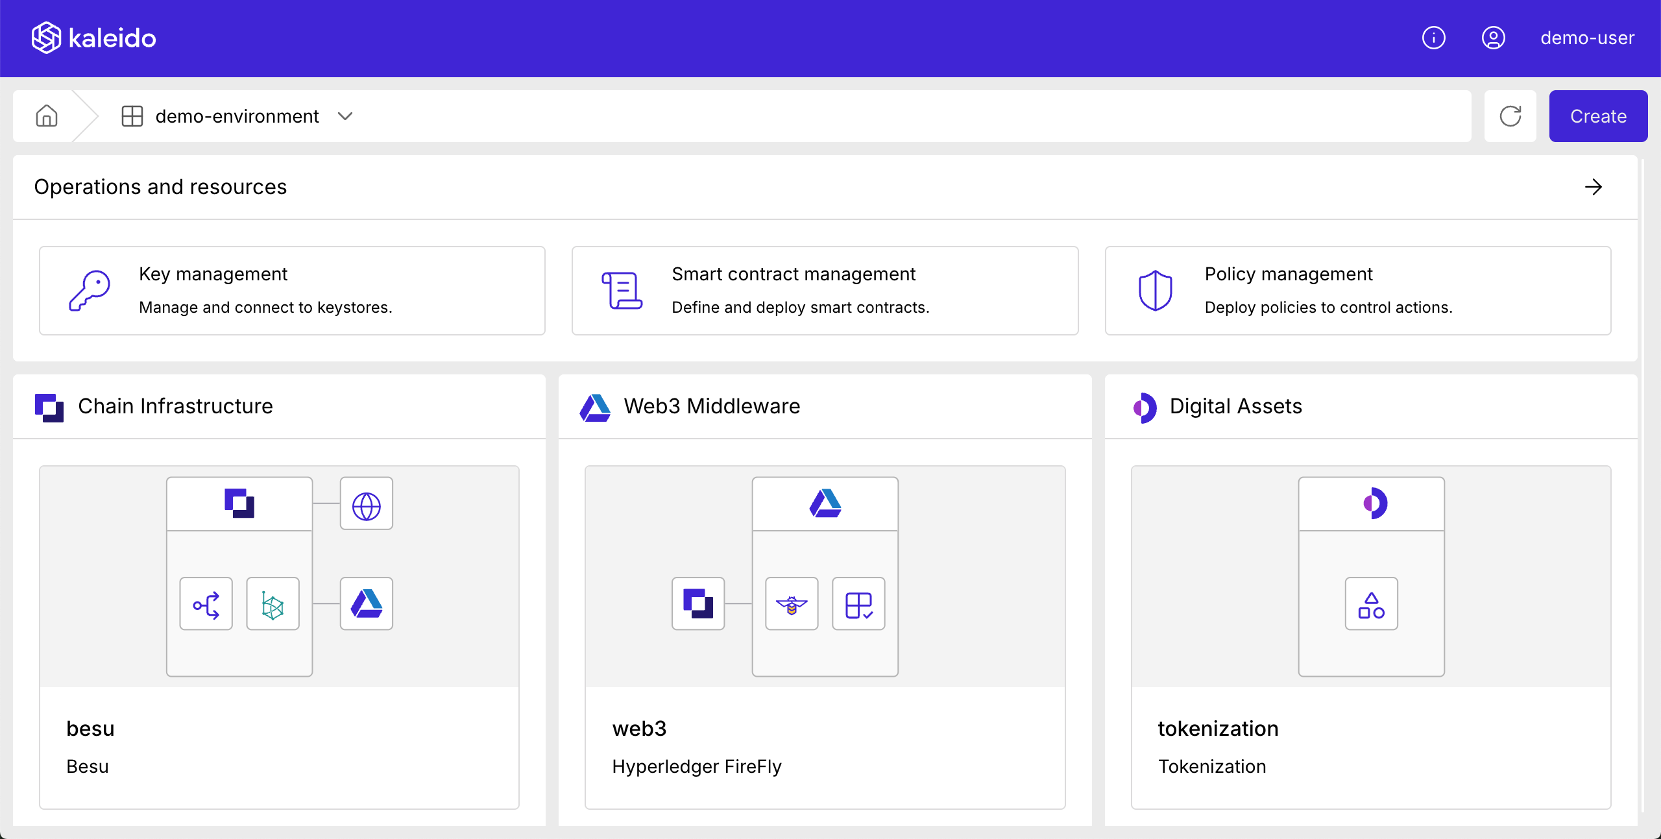Click the besu diagram top chain icon
The image size is (1661, 839).
click(239, 504)
